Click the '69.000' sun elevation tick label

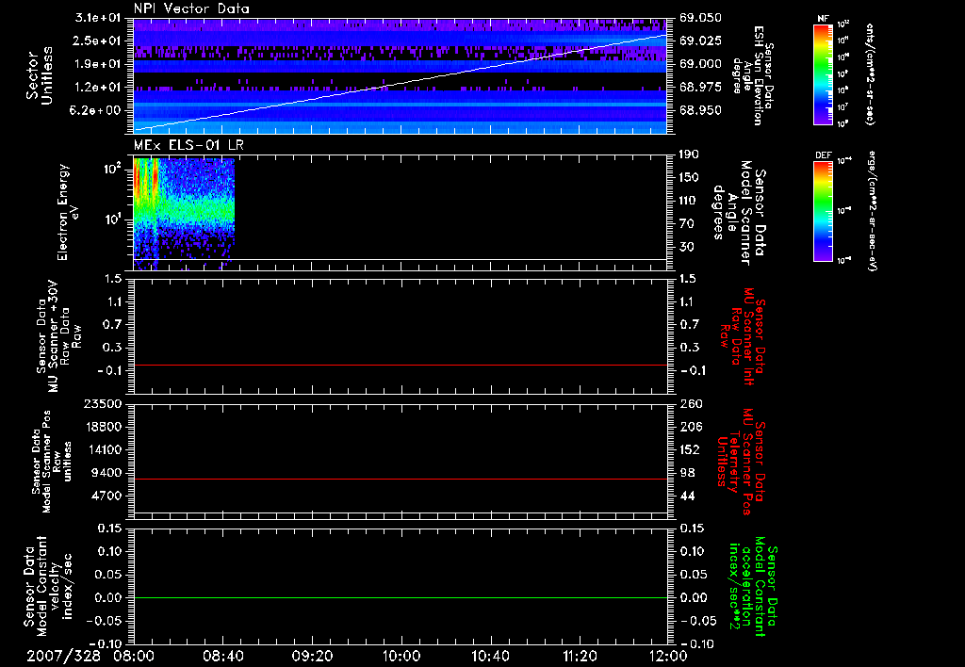click(x=700, y=64)
